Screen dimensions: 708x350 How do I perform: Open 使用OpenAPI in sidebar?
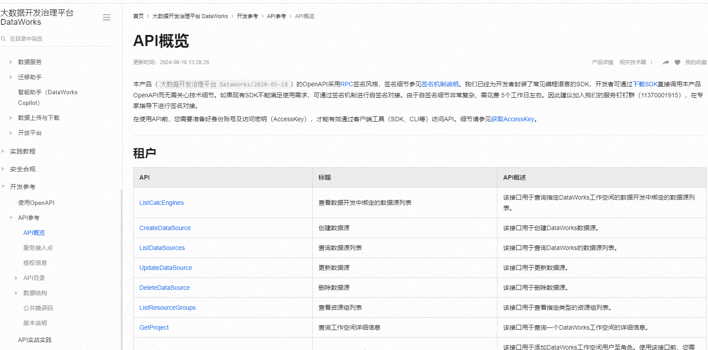(x=36, y=203)
